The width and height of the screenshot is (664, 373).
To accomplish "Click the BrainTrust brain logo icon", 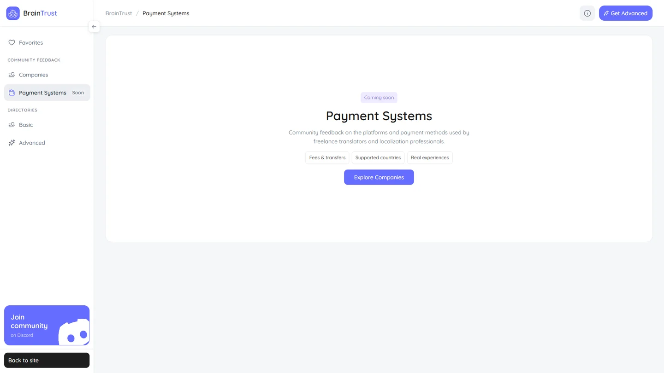I will point(13,13).
